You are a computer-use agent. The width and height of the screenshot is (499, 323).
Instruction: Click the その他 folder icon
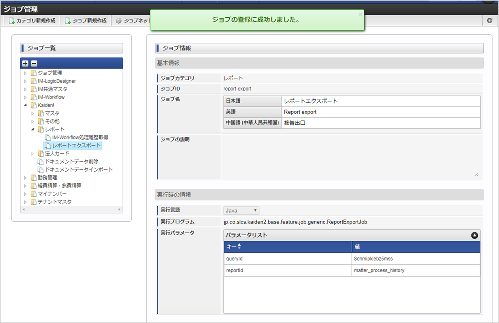(41, 121)
